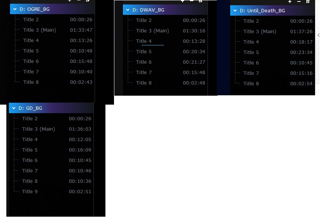The image size is (320, 223).
Task: Select the D: OGRE_BG header label
Action: (35, 9)
